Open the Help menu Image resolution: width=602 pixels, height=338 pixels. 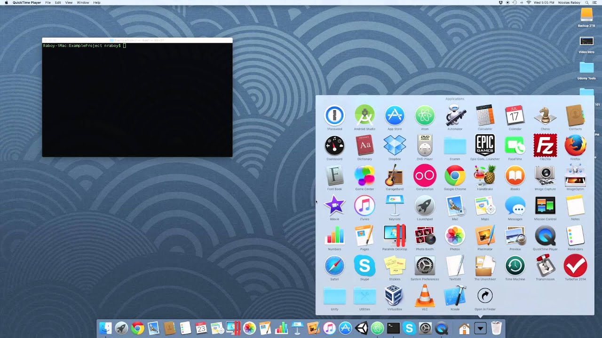coord(97,3)
